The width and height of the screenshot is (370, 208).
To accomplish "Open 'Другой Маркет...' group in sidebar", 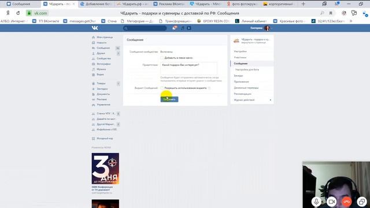I will pyautogui.click(x=105, y=124).
